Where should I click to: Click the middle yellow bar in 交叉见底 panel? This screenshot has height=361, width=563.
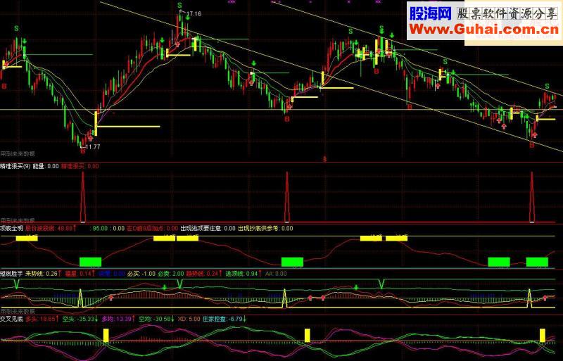[307, 335]
